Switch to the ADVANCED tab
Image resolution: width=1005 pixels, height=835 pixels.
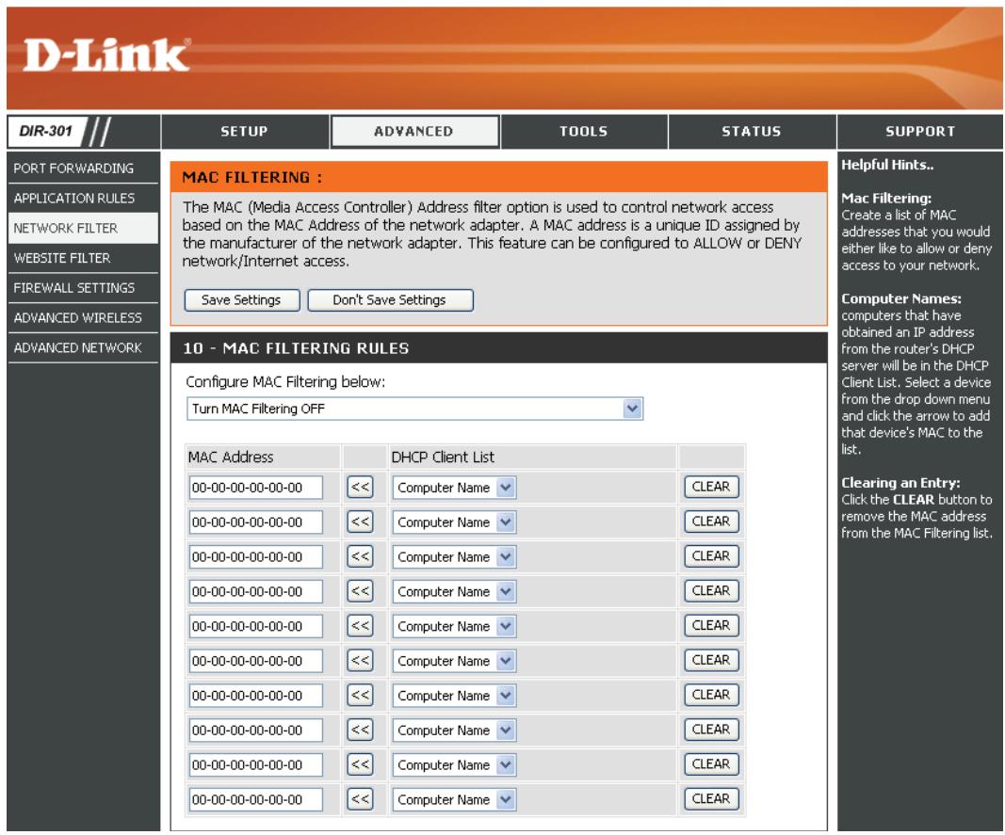414,132
